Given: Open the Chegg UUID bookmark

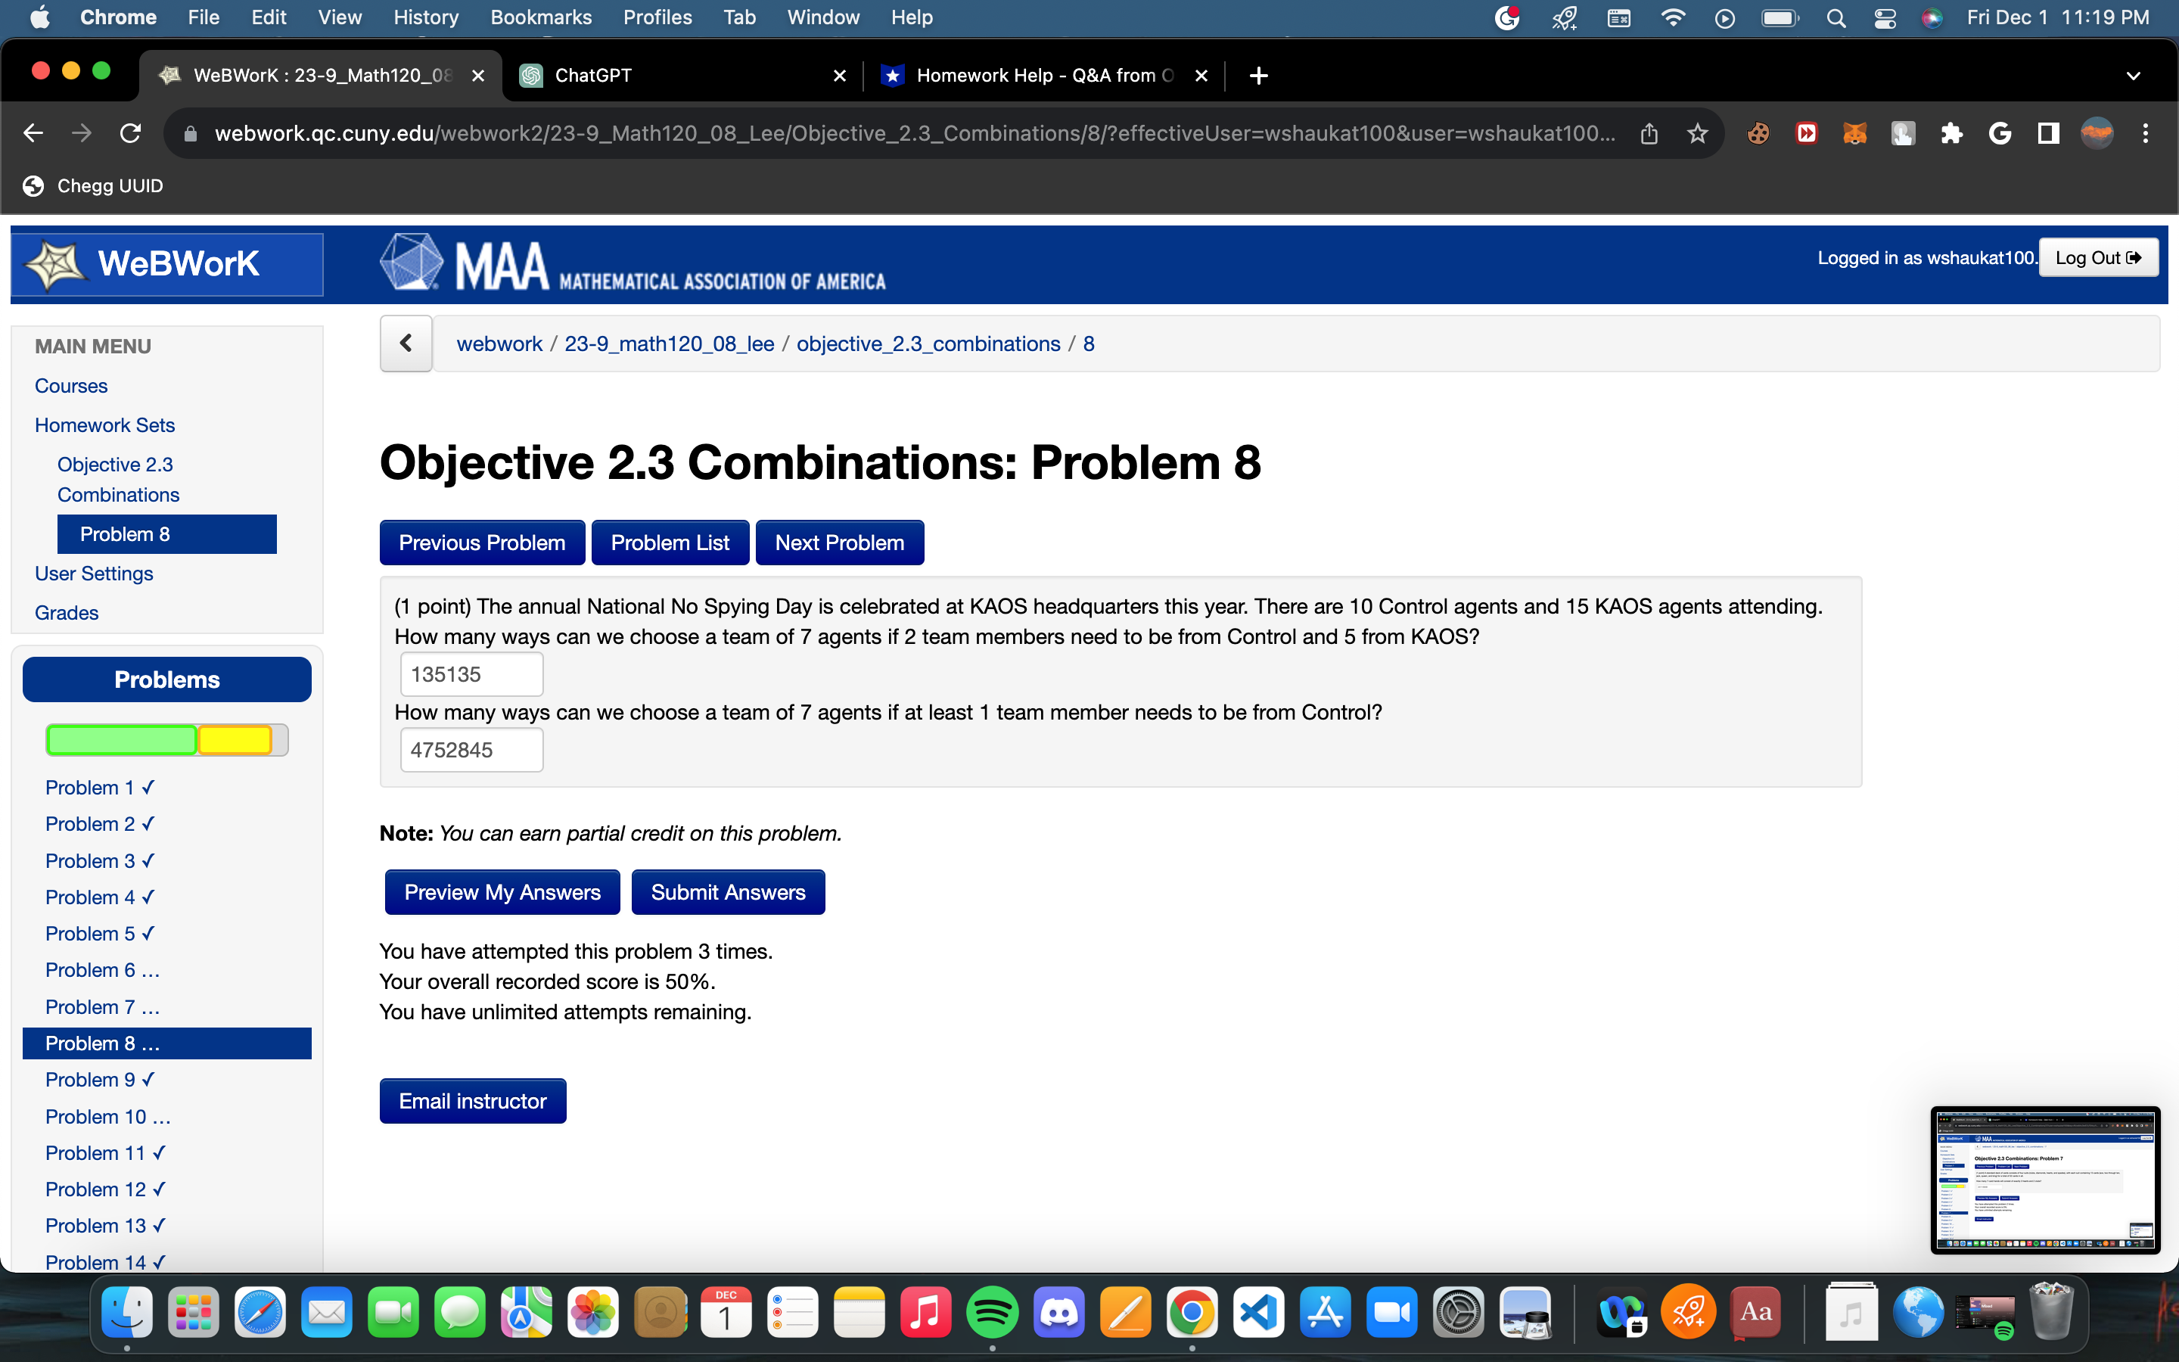Looking at the screenshot, I should click(x=93, y=185).
